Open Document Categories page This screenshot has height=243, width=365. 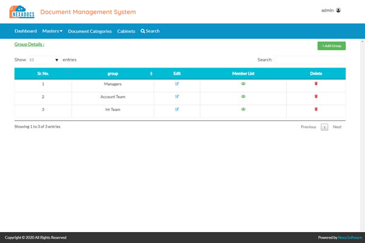tap(90, 31)
